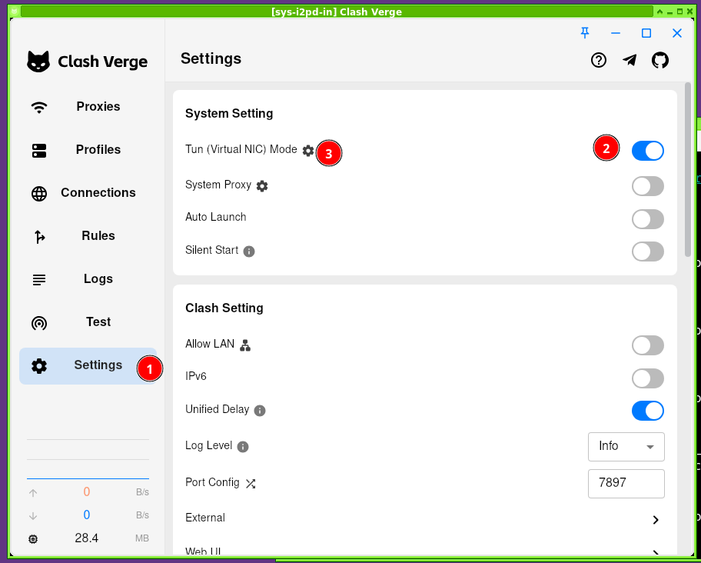Click the sys-i2pd-in title bar maximize button
The width and height of the screenshot is (701, 563).
click(679, 12)
